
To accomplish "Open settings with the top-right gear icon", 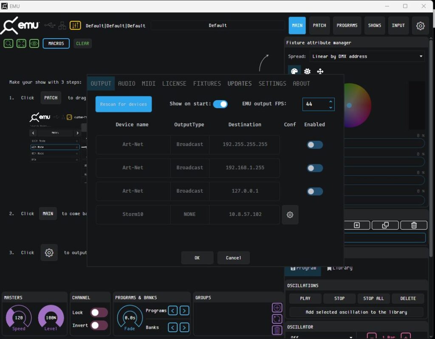I will click(x=420, y=25).
